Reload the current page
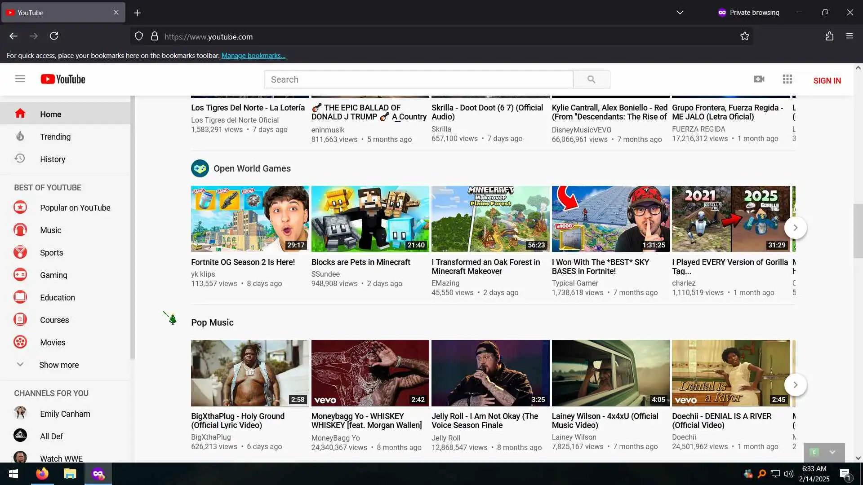This screenshot has height=485, width=863. pos(54,36)
